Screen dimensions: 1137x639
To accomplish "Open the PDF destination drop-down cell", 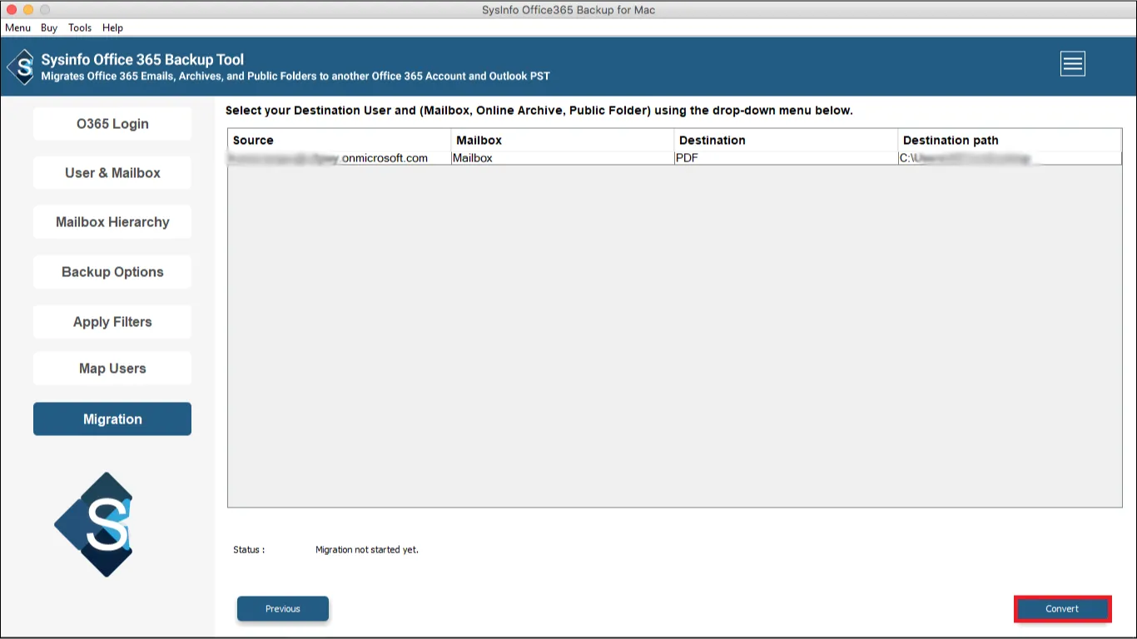I will 786,158.
